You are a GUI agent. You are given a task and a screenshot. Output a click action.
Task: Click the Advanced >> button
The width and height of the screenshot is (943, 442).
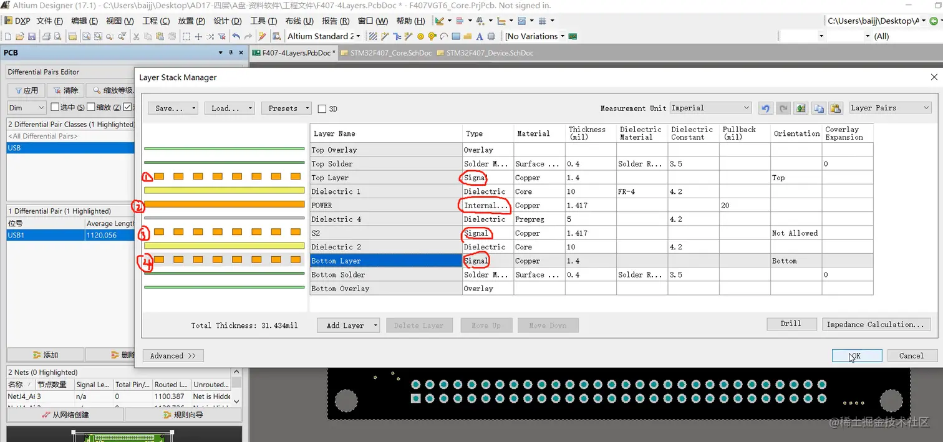tap(173, 355)
